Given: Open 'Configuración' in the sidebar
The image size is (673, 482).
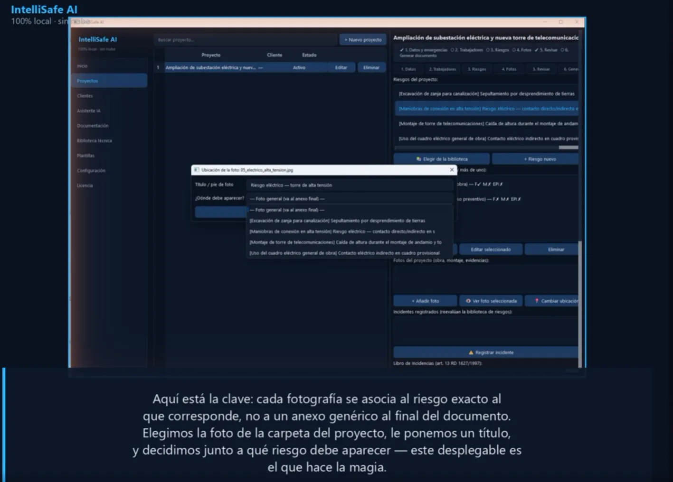Looking at the screenshot, I should tap(110, 170).
